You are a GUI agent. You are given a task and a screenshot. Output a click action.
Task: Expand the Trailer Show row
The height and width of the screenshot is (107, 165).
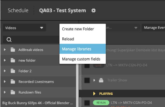[94, 80]
